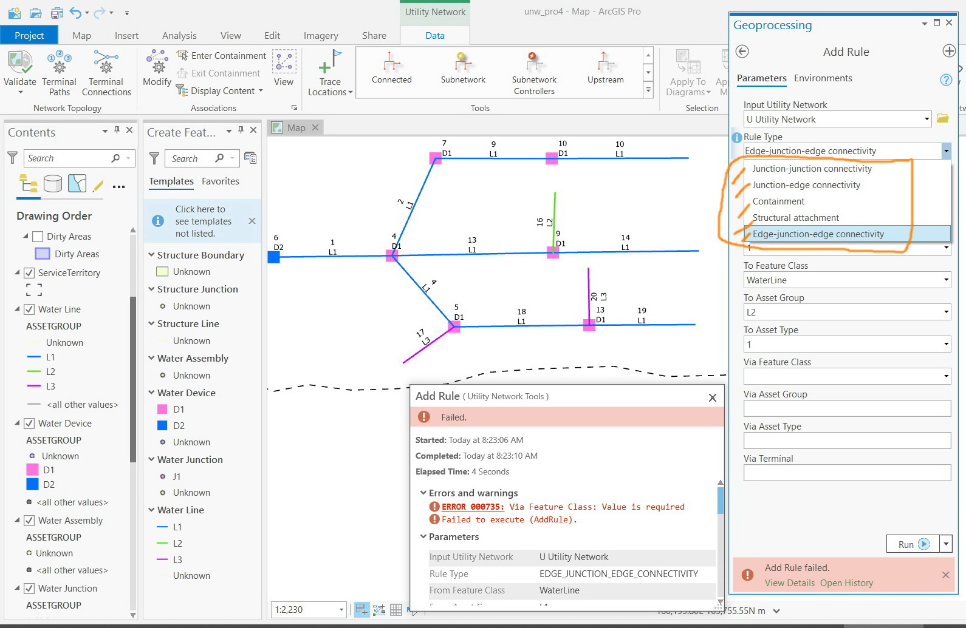The image size is (966, 628).
Task: Expand the Tools trace gallery
Action: click(648, 90)
